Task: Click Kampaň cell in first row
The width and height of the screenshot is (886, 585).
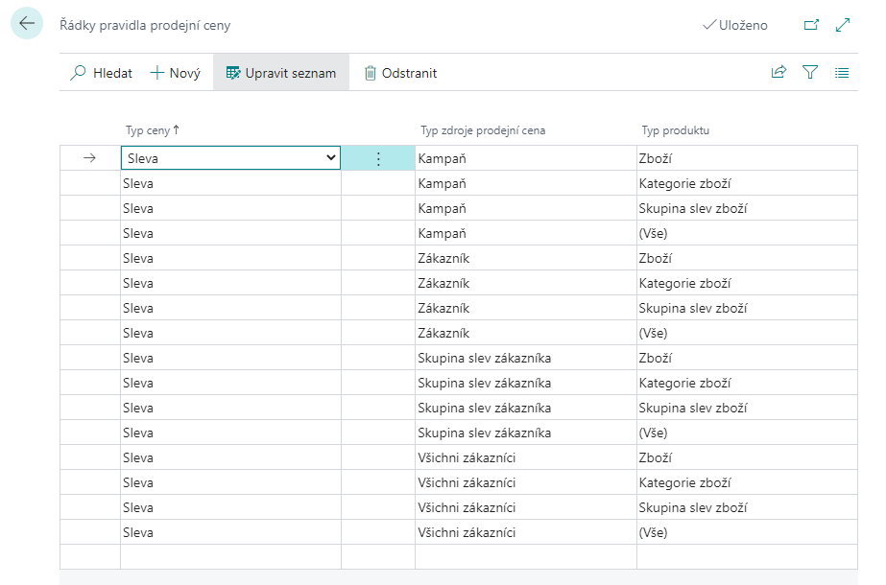Action: pos(443,158)
